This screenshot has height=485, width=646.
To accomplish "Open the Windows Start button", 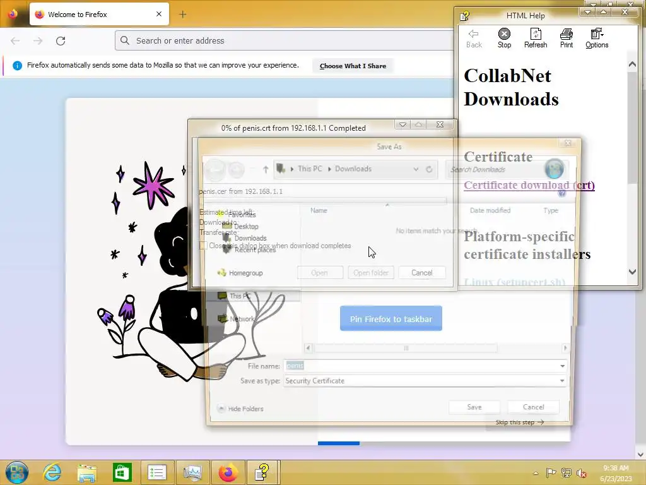I will click(x=17, y=472).
